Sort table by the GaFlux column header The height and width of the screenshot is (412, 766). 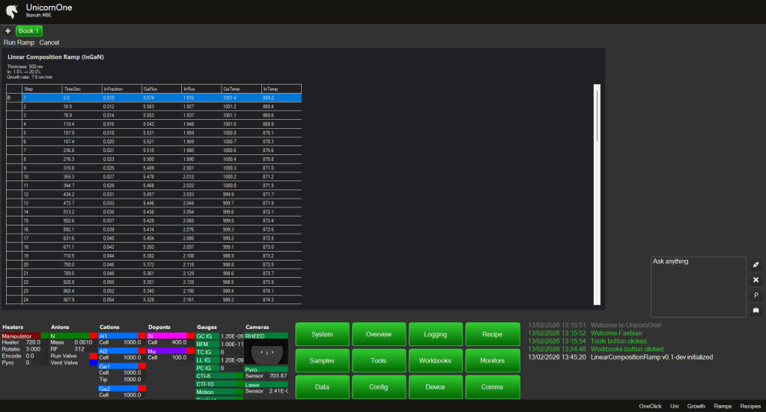tap(160, 88)
